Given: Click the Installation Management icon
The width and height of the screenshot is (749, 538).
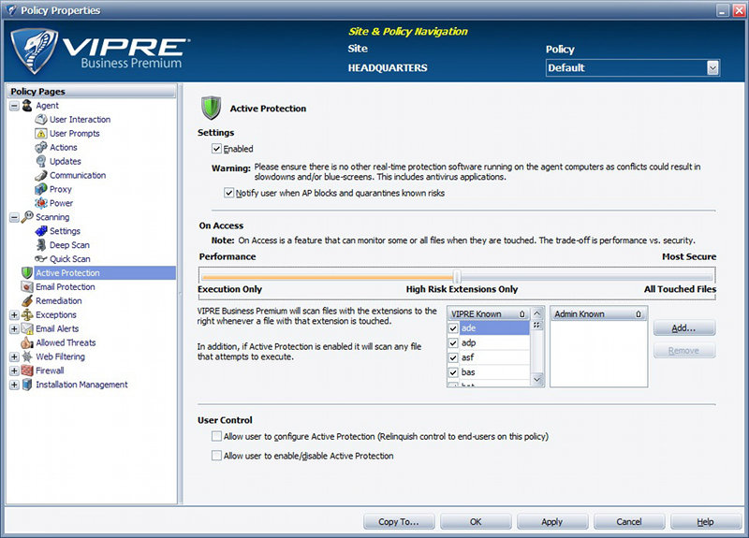Looking at the screenshot, I should point(27,385).
